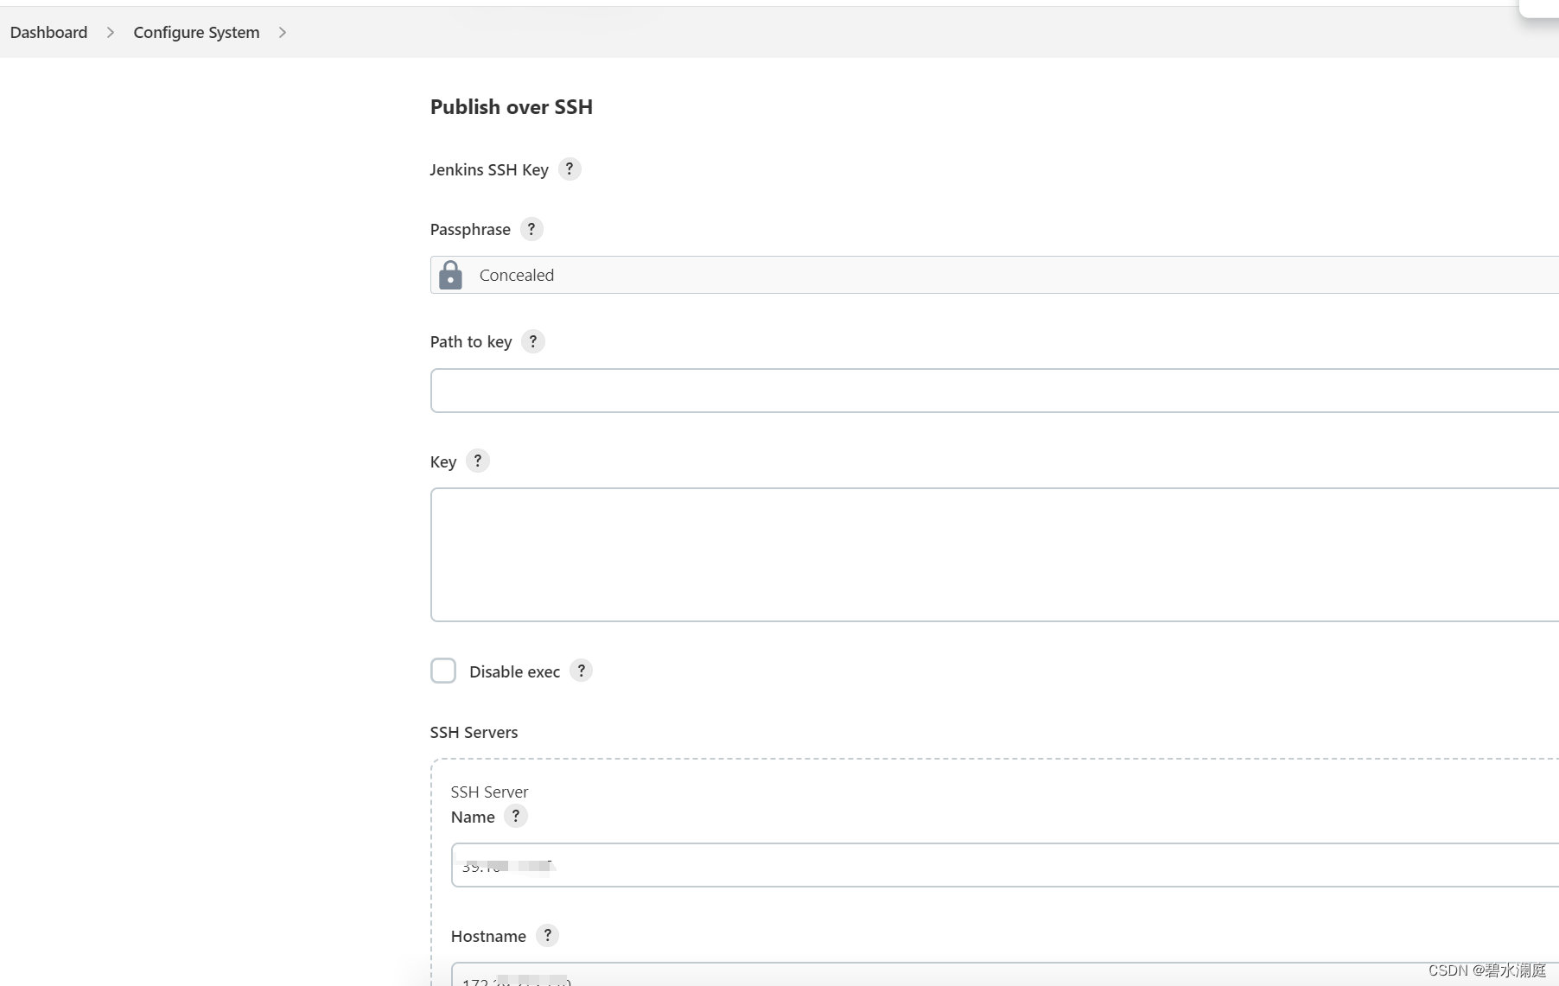This screenshot has height=986, width=1559.
Task: Click the Disable exec label text
Action: pos(514,671)
